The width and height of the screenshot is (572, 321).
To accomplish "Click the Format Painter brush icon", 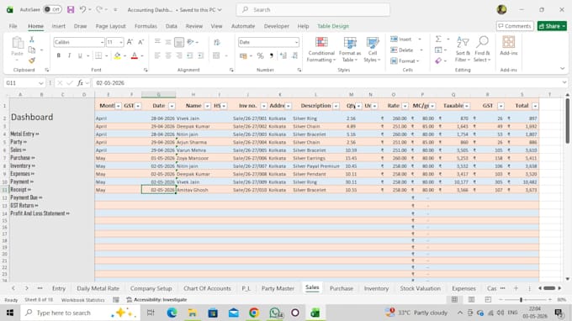I will pos(32,61).
